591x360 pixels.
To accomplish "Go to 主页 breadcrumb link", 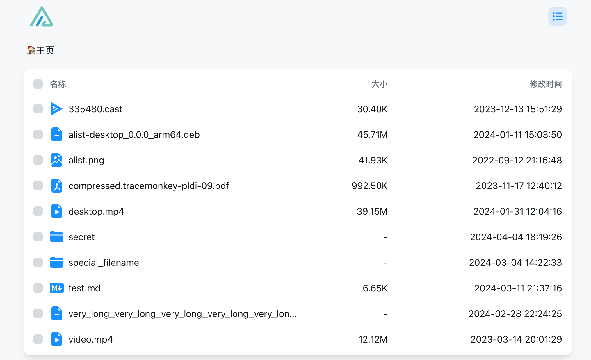I will 40,50.
